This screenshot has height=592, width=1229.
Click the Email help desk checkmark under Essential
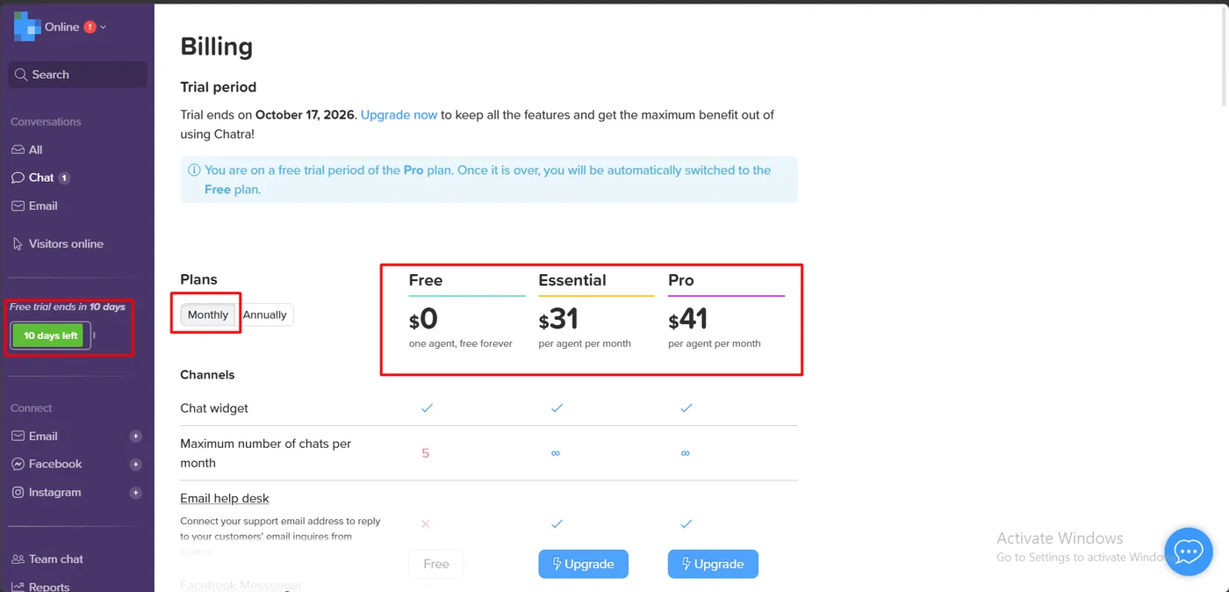[557, 523]
